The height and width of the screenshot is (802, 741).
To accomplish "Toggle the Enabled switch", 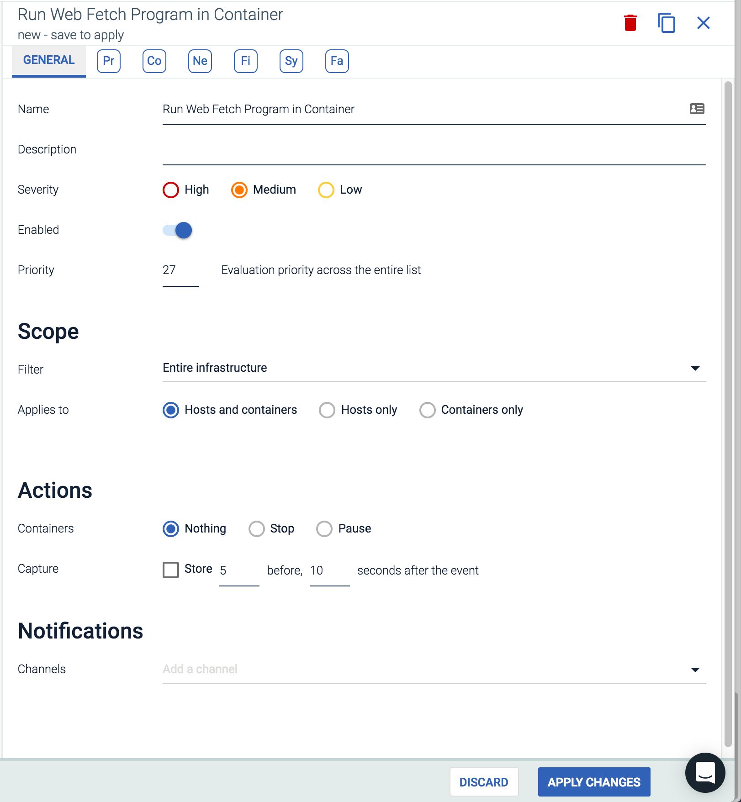I will [x=178, y=230].
